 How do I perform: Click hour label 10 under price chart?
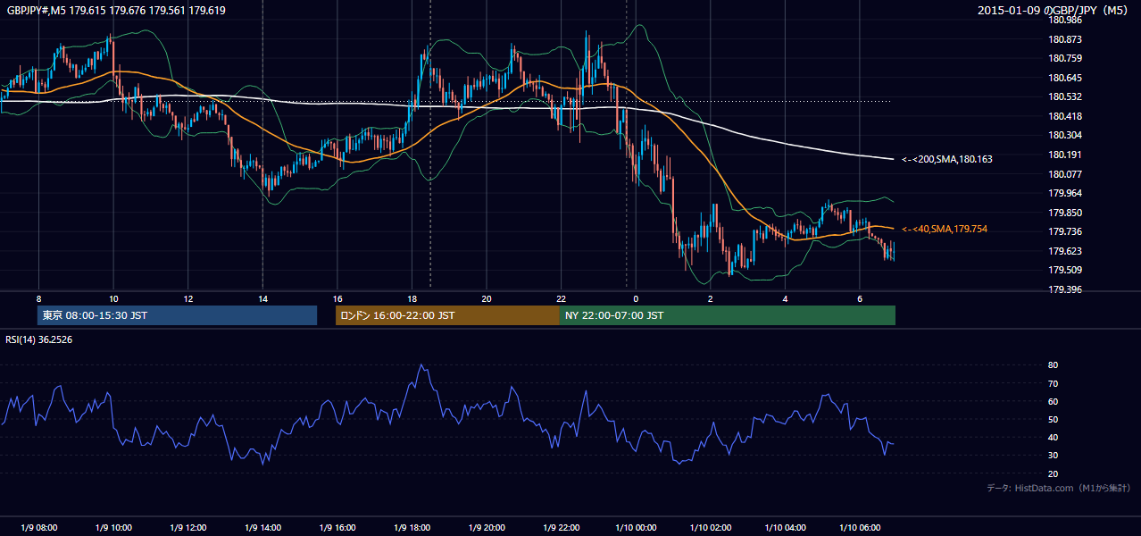pos(113,298)
